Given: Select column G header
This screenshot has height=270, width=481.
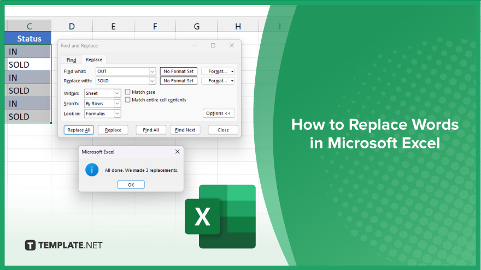Looking at the screenshot, I should point(197,26).
